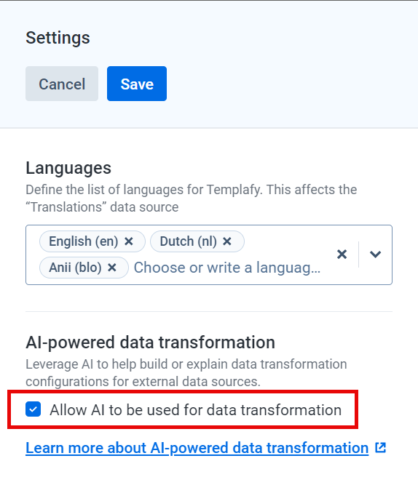Remove the English (en) language tag
Screen dimensions: 418x477
[129, 241]
